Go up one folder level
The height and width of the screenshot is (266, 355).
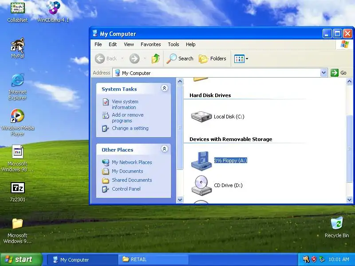(x=156, y=59)
